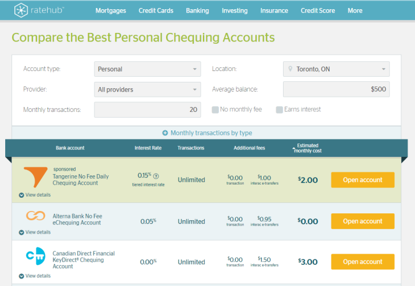Image resolution: width=415 pixels, height=286 pixels.
Task: Click the sort arrow on Estimated monthly cost
Action: (x=294, y=149)
